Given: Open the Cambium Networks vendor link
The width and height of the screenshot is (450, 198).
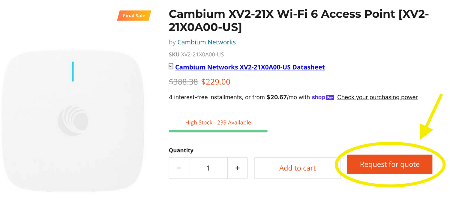Looking at the screenshot, I should 206,42.
